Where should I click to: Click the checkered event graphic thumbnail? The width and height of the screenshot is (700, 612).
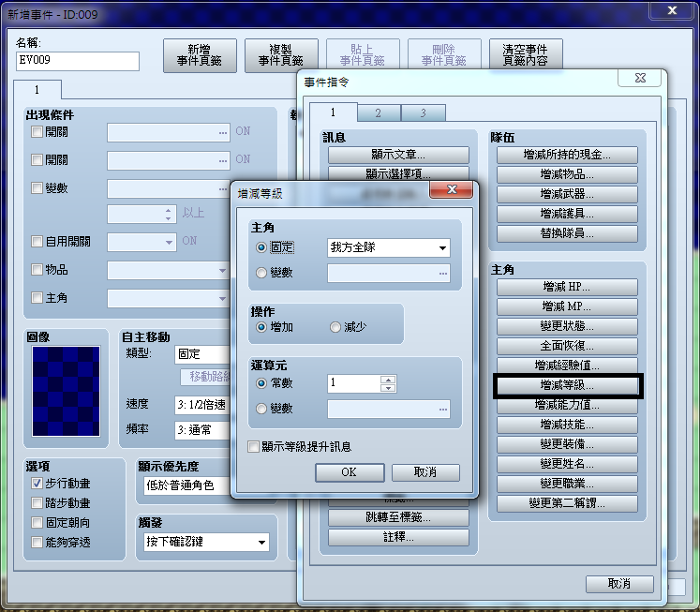(x=66, y=391)
